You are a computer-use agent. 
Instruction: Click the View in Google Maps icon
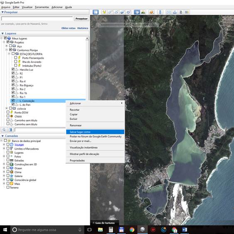[187, 12]
